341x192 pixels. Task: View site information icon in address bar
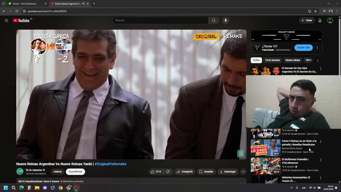click(24, 11)
